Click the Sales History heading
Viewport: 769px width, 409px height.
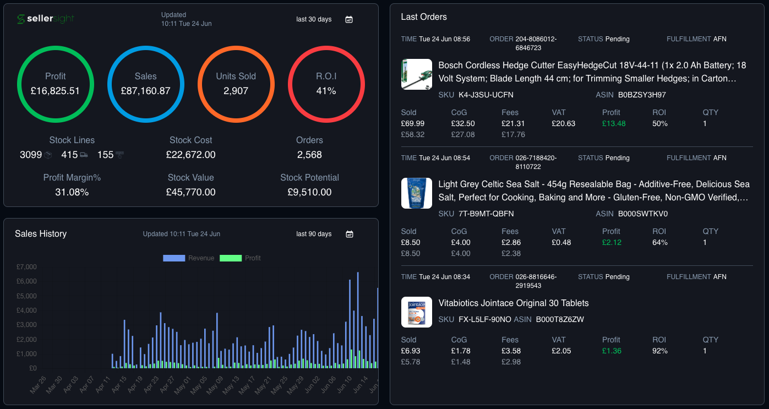coord(41,234)
